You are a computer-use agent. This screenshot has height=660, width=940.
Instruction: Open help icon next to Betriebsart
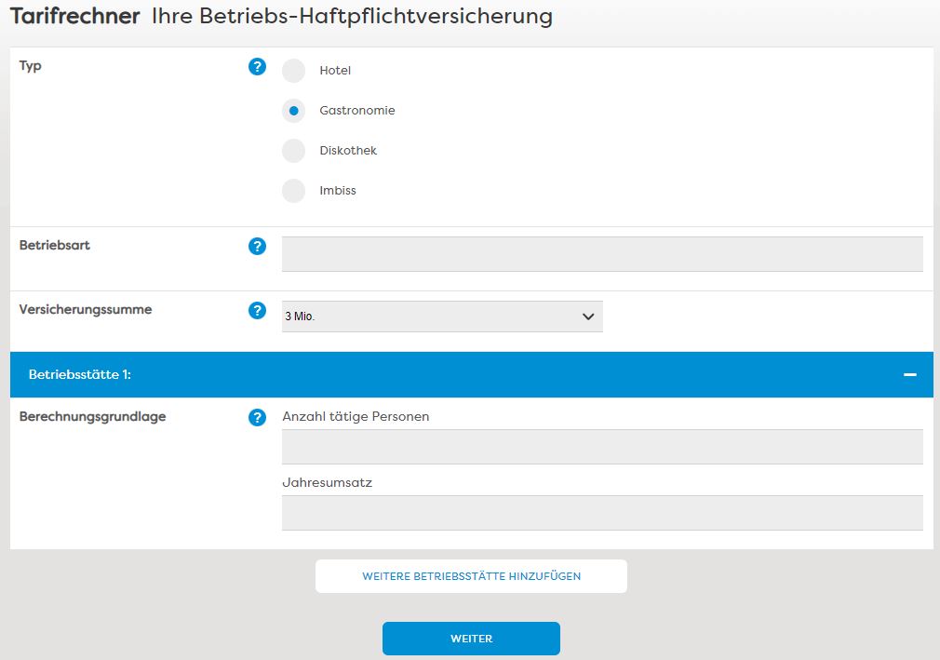click(x=257, y=246)
